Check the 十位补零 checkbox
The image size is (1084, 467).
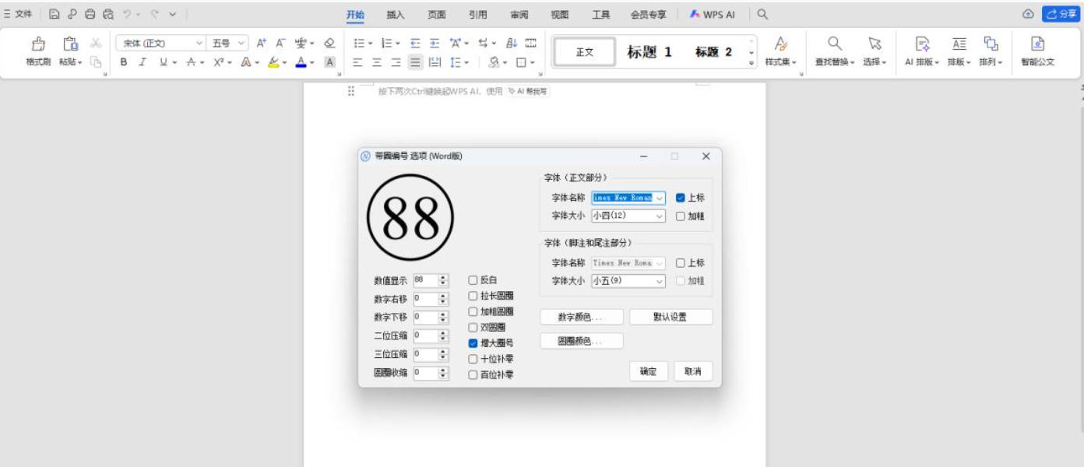473,359
